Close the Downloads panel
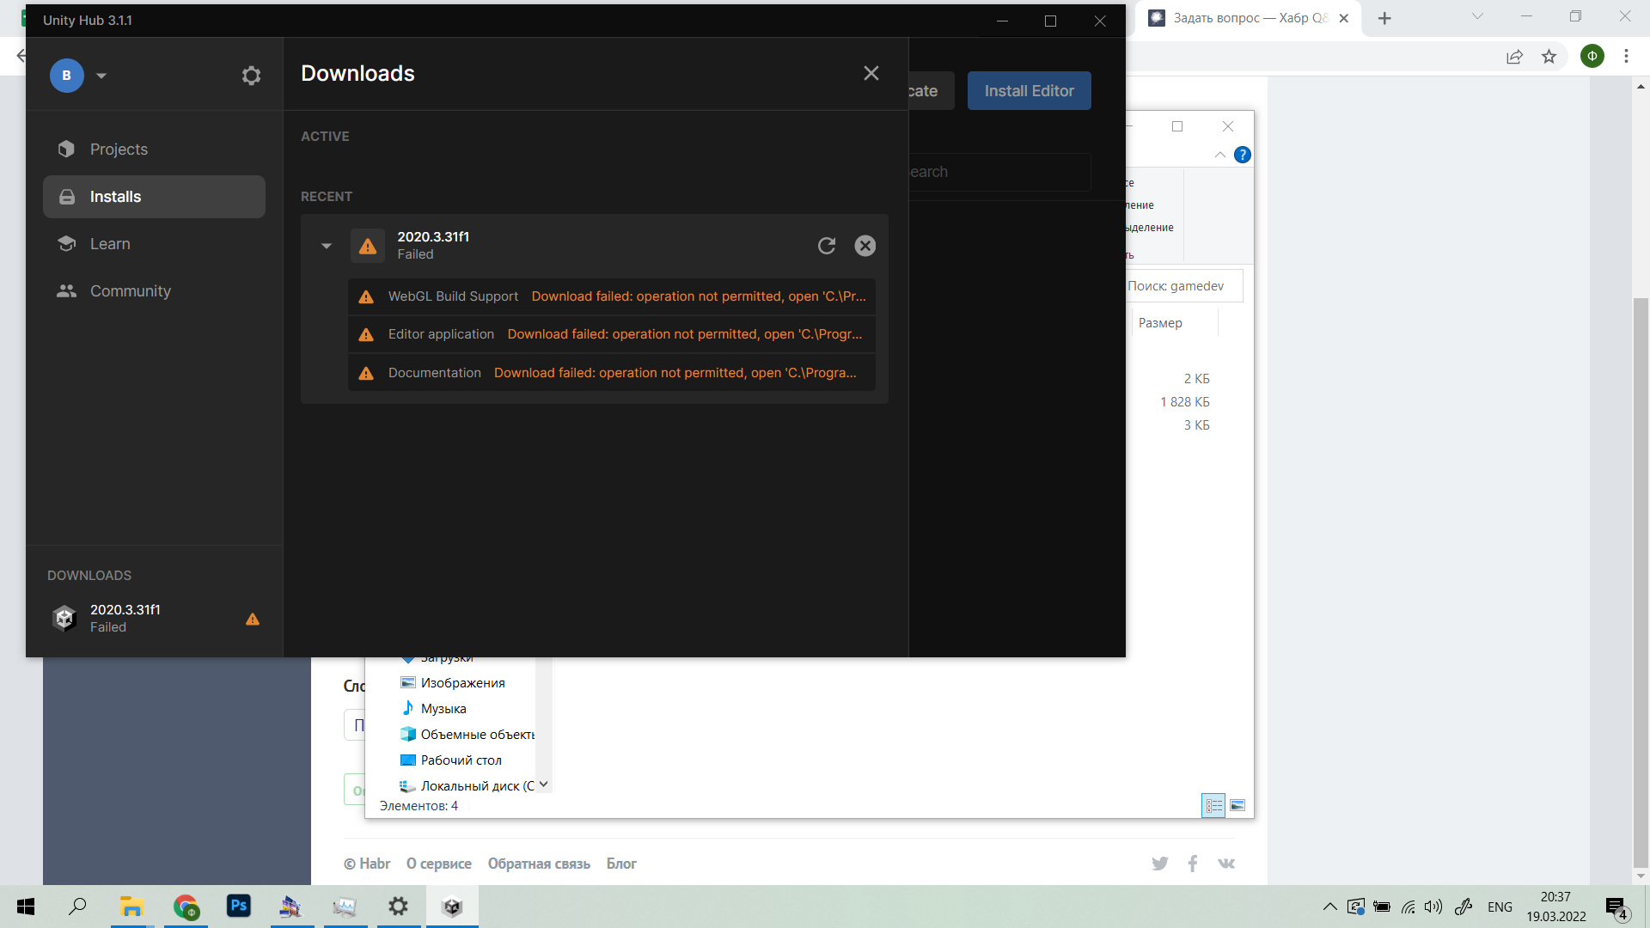Screen dimensions: 1650x928 coord(871,73)
